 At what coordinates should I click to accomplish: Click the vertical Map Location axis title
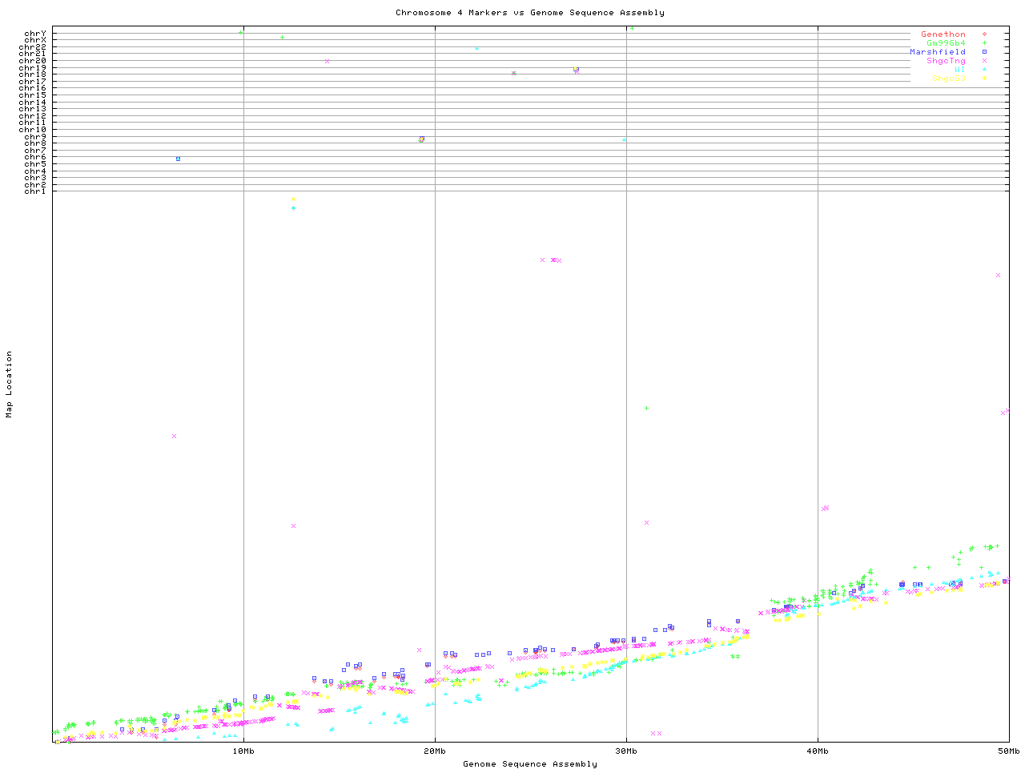(10, 384)
